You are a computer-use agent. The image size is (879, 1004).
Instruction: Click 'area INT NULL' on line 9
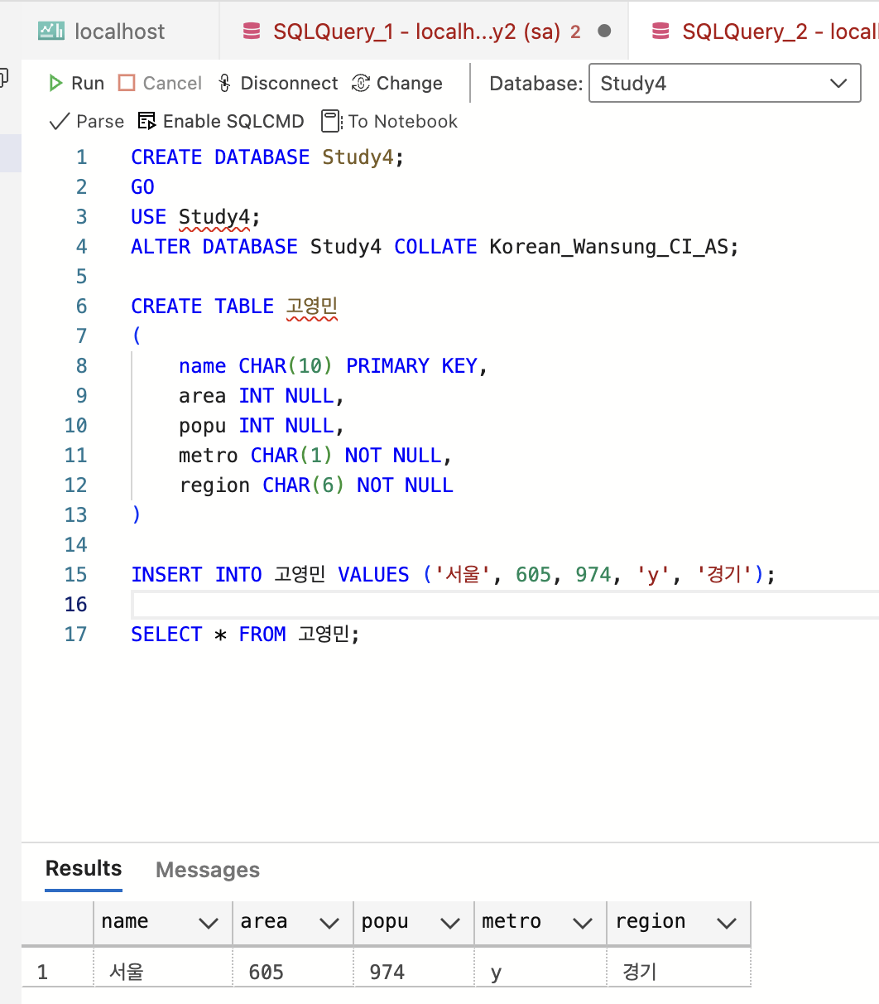point(256,396)
